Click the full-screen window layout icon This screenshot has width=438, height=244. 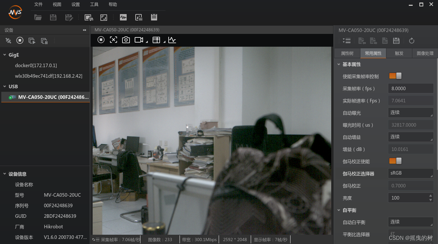[104, 18]
